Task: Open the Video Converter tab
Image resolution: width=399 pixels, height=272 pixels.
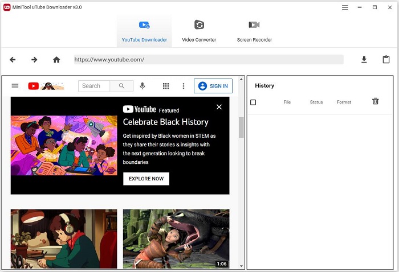Action: [x=199, y=31]
